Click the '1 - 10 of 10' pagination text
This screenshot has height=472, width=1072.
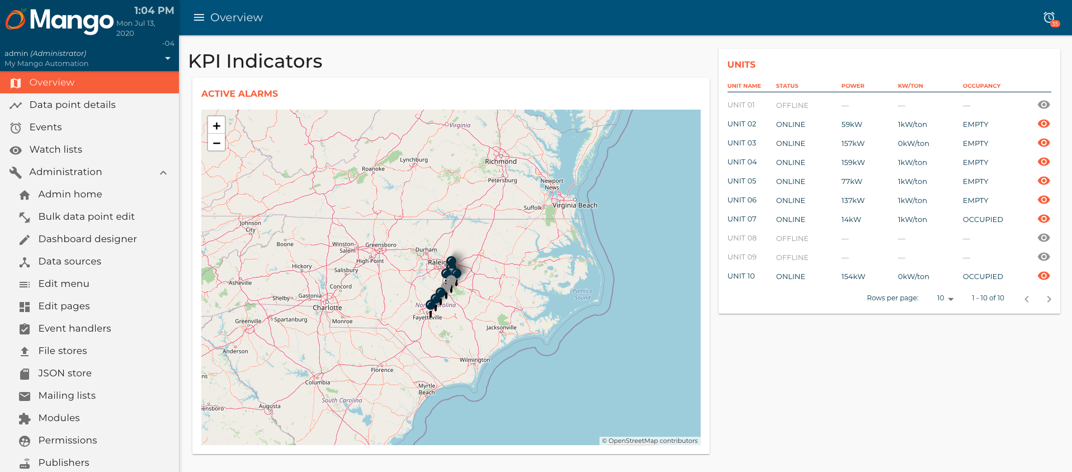988,298
